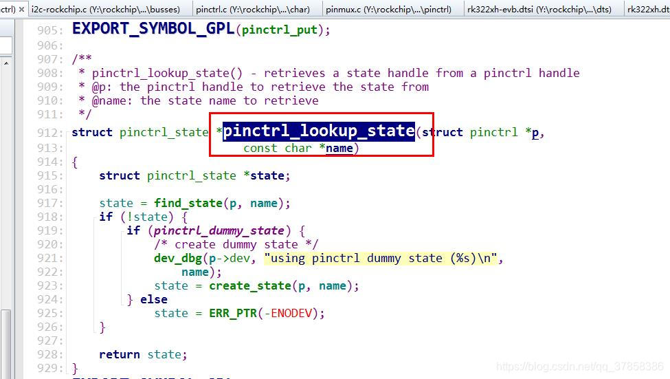The image size is (670, 379).
Task: Click "const char" on line 913
Action: coord(278,149)
